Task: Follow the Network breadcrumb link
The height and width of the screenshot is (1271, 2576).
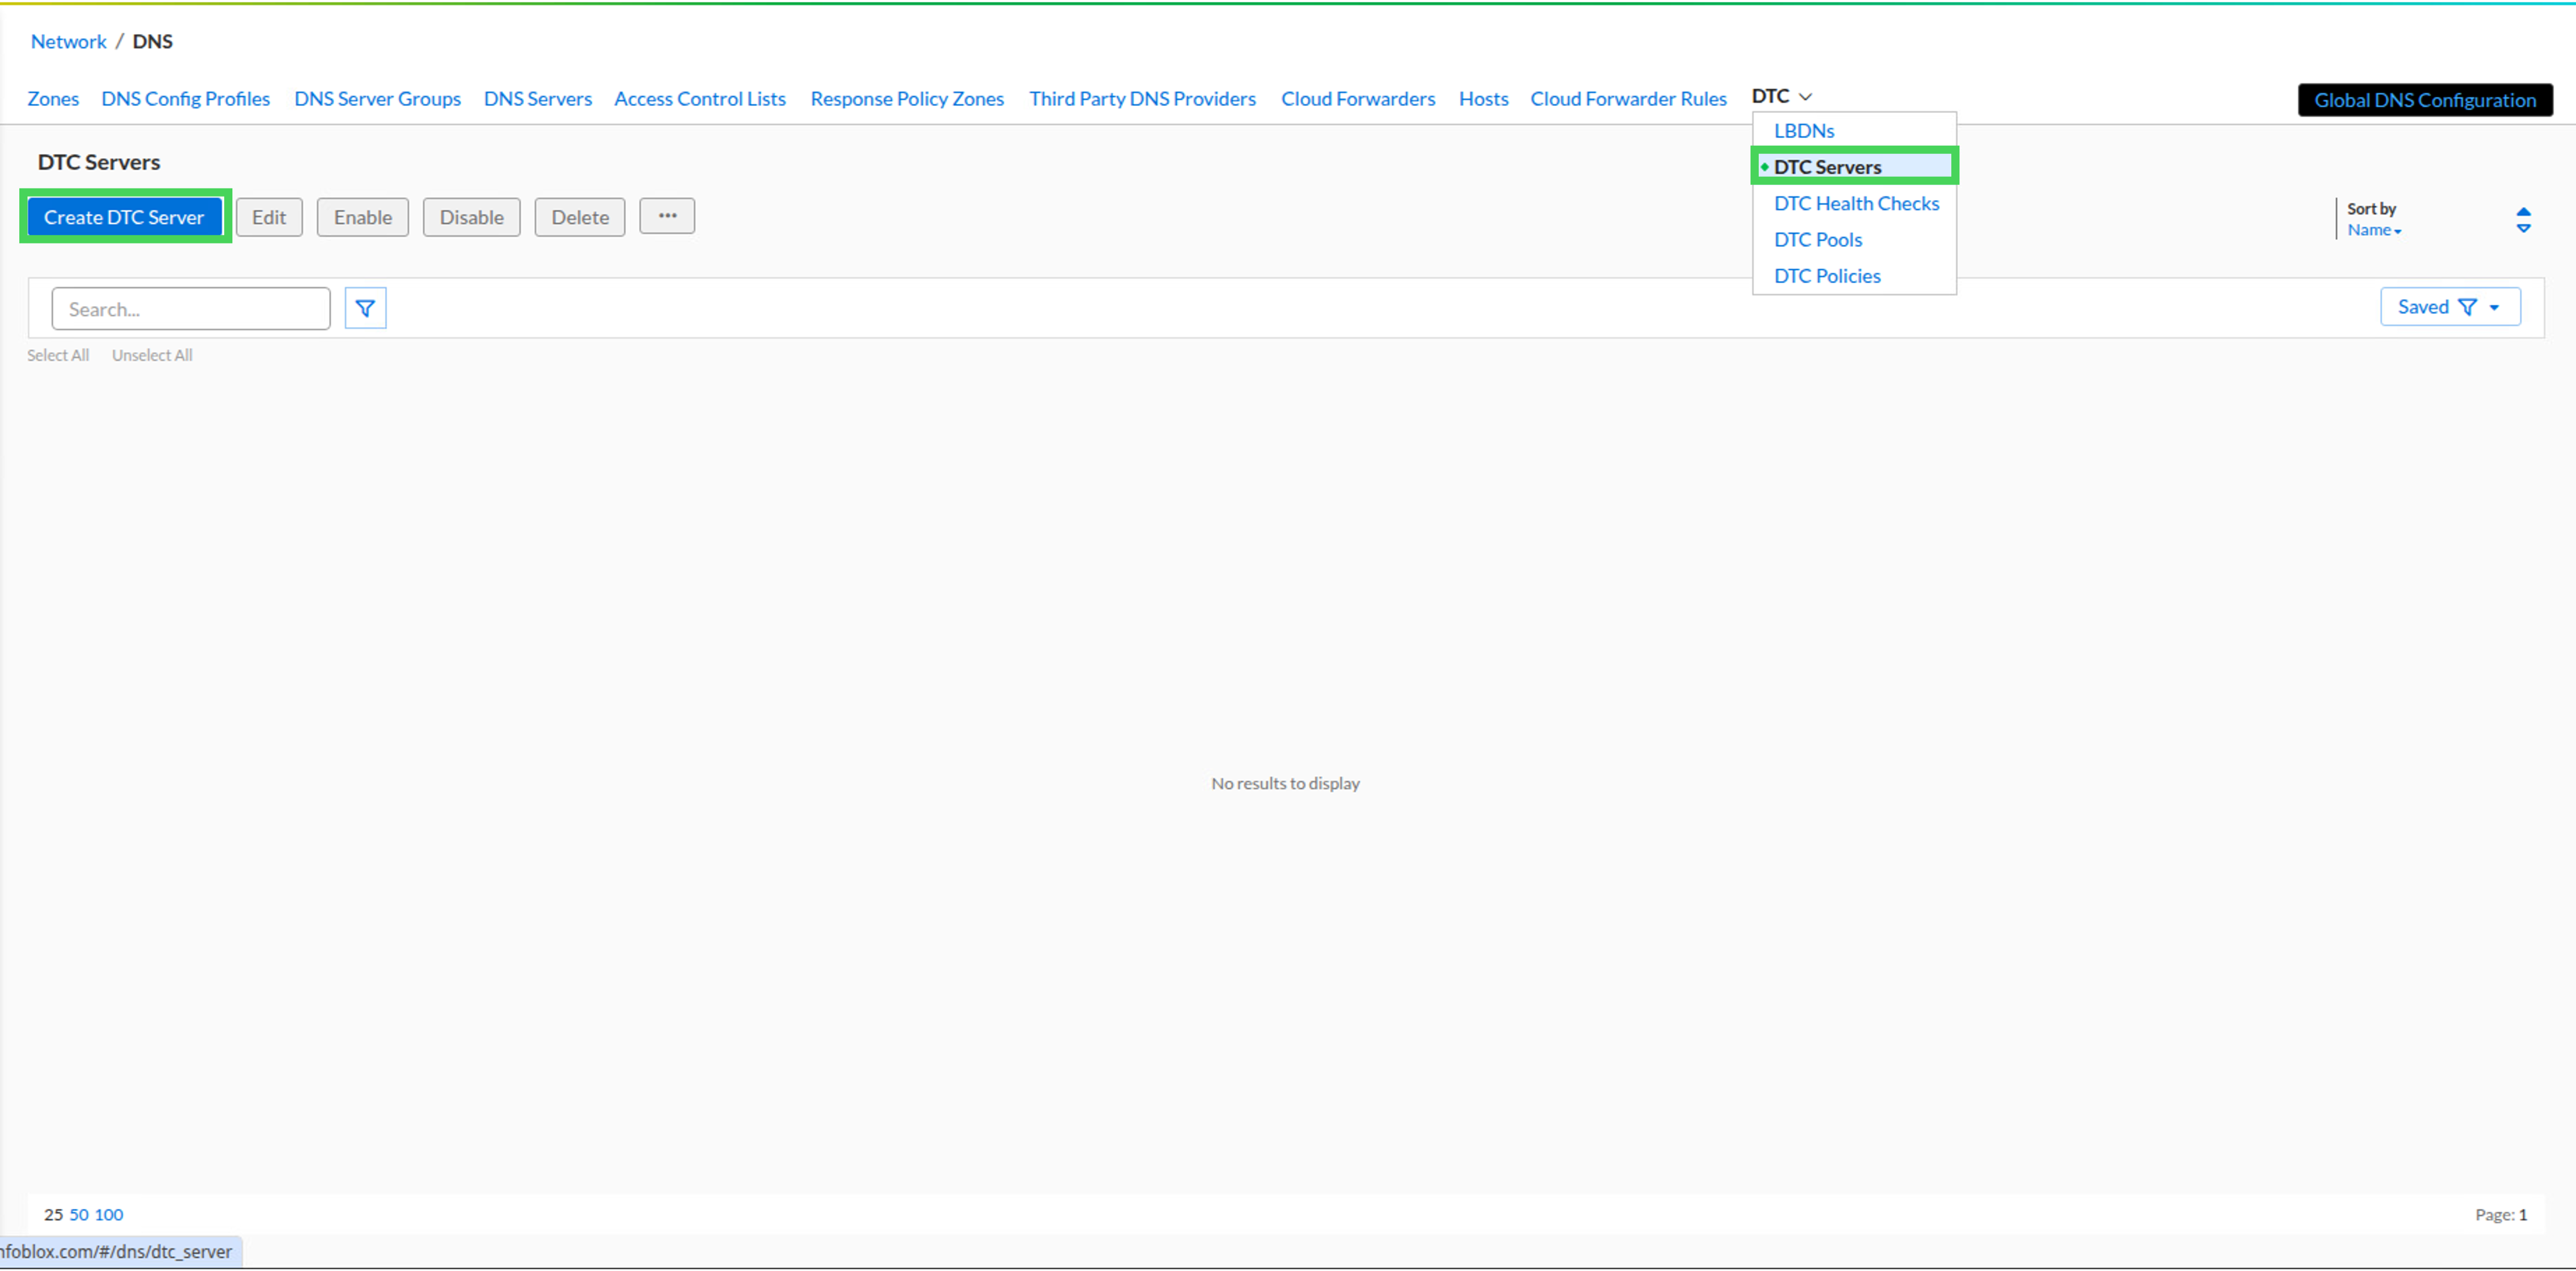Action: pos(68,41)
